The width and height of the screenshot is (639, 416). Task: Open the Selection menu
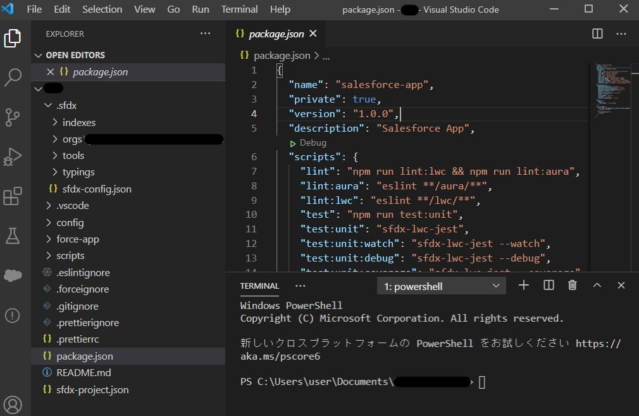102,9
